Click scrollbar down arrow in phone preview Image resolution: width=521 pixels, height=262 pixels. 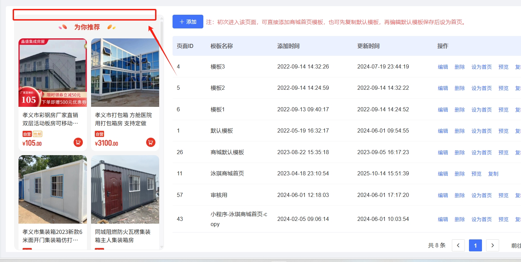pos(162,247)
